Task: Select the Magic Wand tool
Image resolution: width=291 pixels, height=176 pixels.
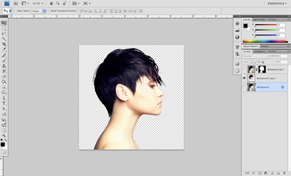Action: pos(4,39)
